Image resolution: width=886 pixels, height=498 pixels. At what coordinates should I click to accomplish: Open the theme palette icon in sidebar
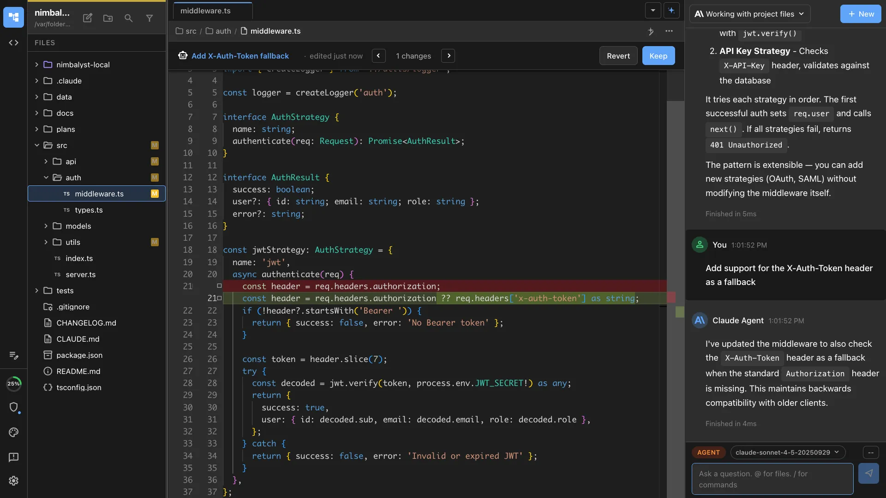click(14, 433)
